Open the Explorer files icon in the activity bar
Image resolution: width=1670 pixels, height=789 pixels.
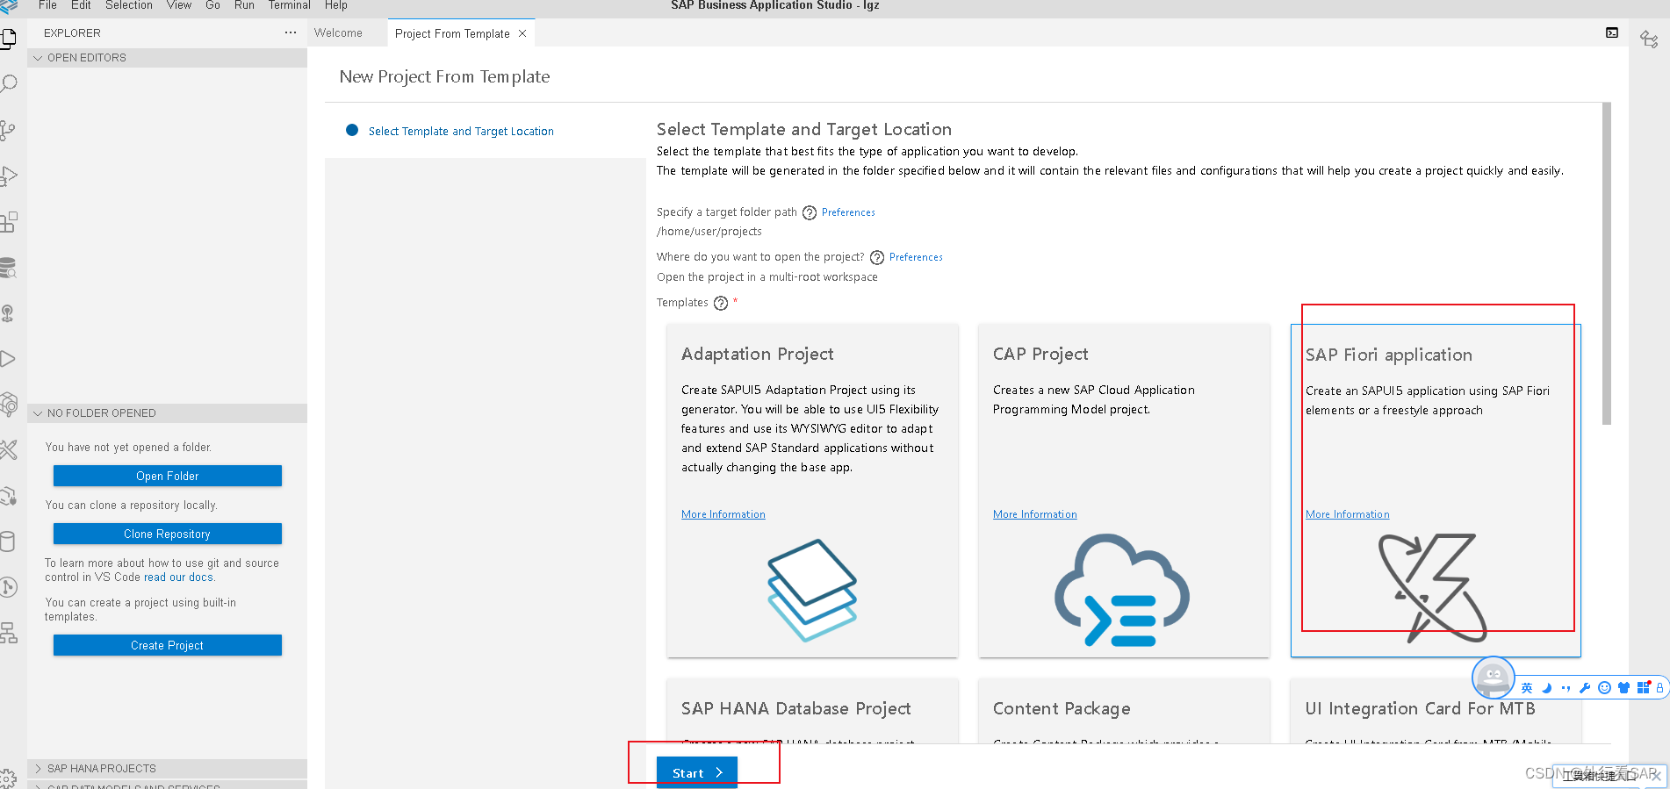[9, 39]
